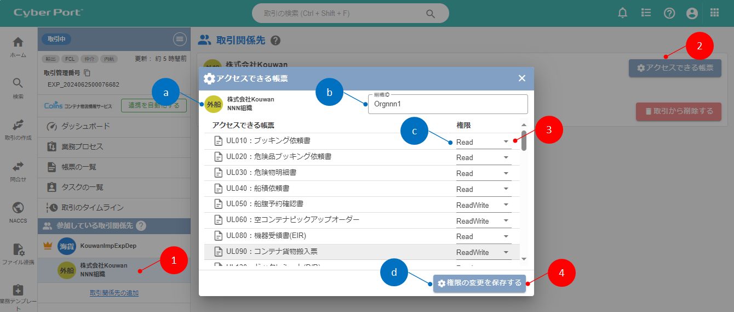Select 取引のタイムライン menu item
The image size is (734, 312).
[92, 208]
